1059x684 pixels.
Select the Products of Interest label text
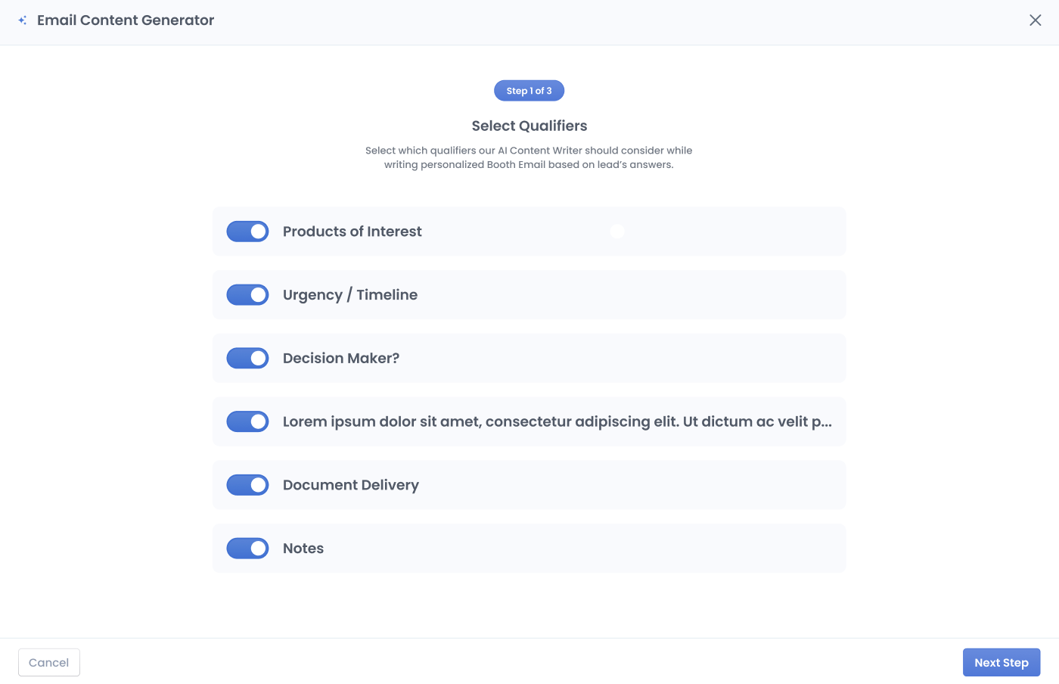352,232
